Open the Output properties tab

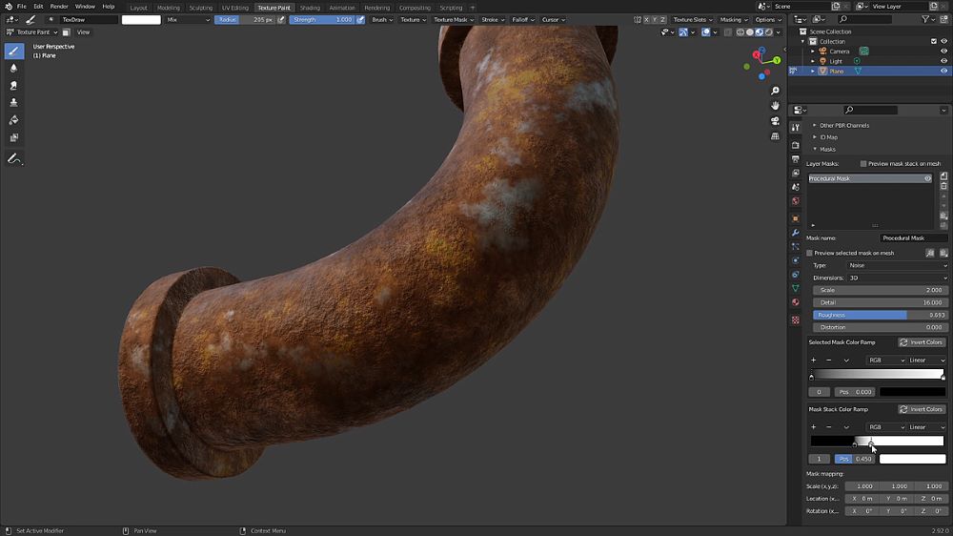pos(796,158)
